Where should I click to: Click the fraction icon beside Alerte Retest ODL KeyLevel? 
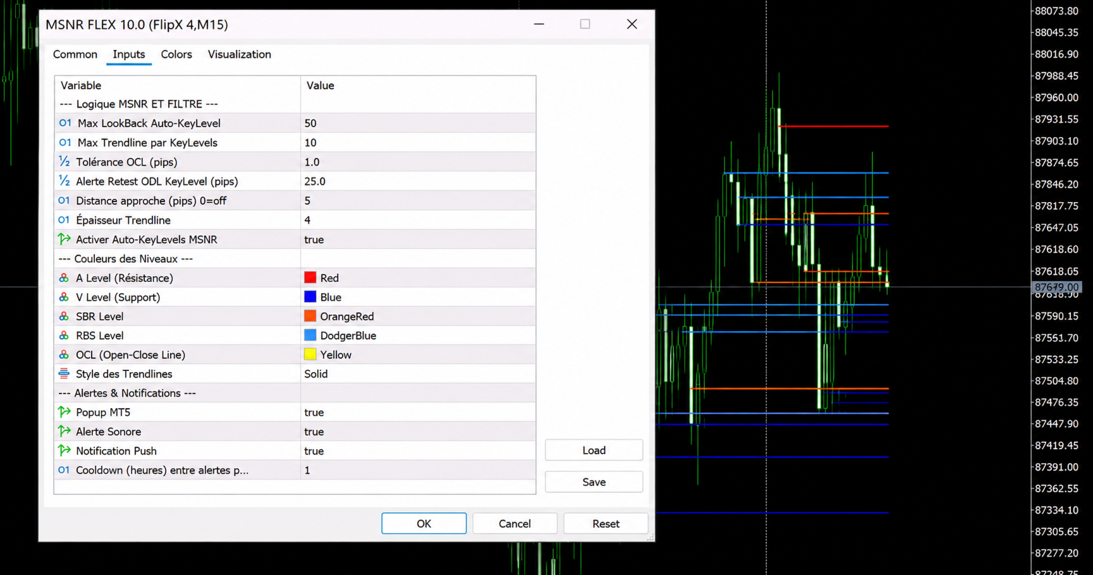pyautogui.click(x=64, y=181)
